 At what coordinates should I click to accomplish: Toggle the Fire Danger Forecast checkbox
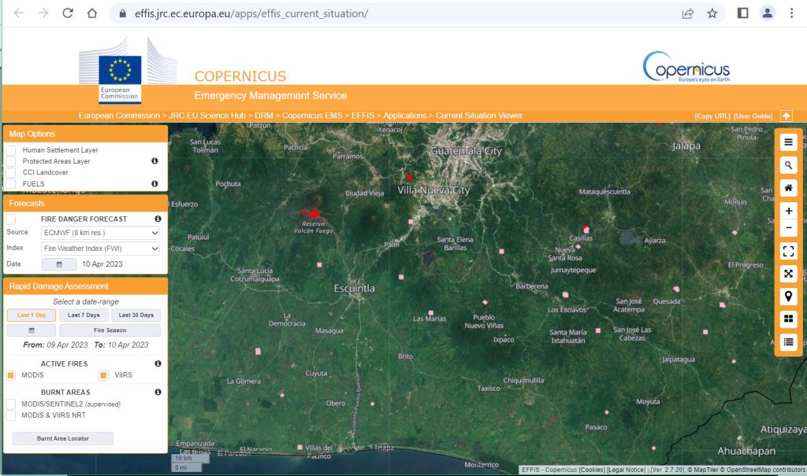tap(11, 219)
